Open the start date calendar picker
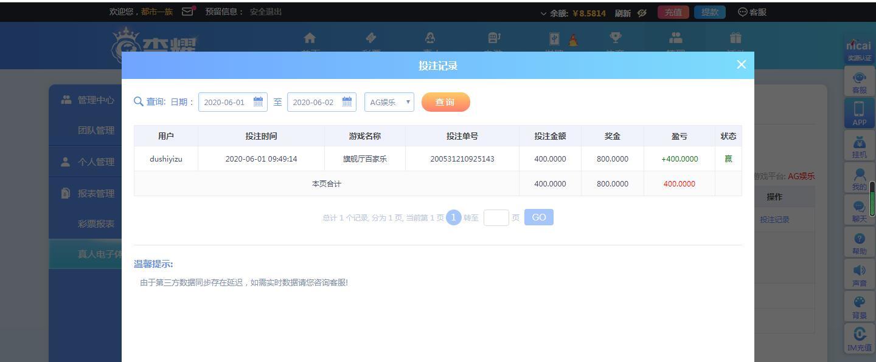This screenshot has width=876, height=362. tap(258, 101)
